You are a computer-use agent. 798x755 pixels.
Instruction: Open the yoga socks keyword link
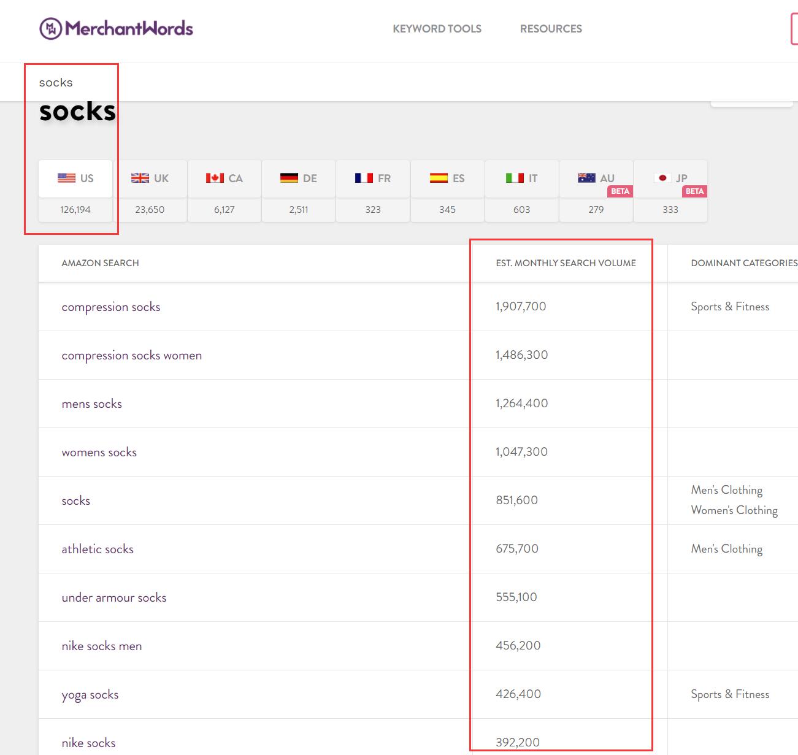(90, 695)
